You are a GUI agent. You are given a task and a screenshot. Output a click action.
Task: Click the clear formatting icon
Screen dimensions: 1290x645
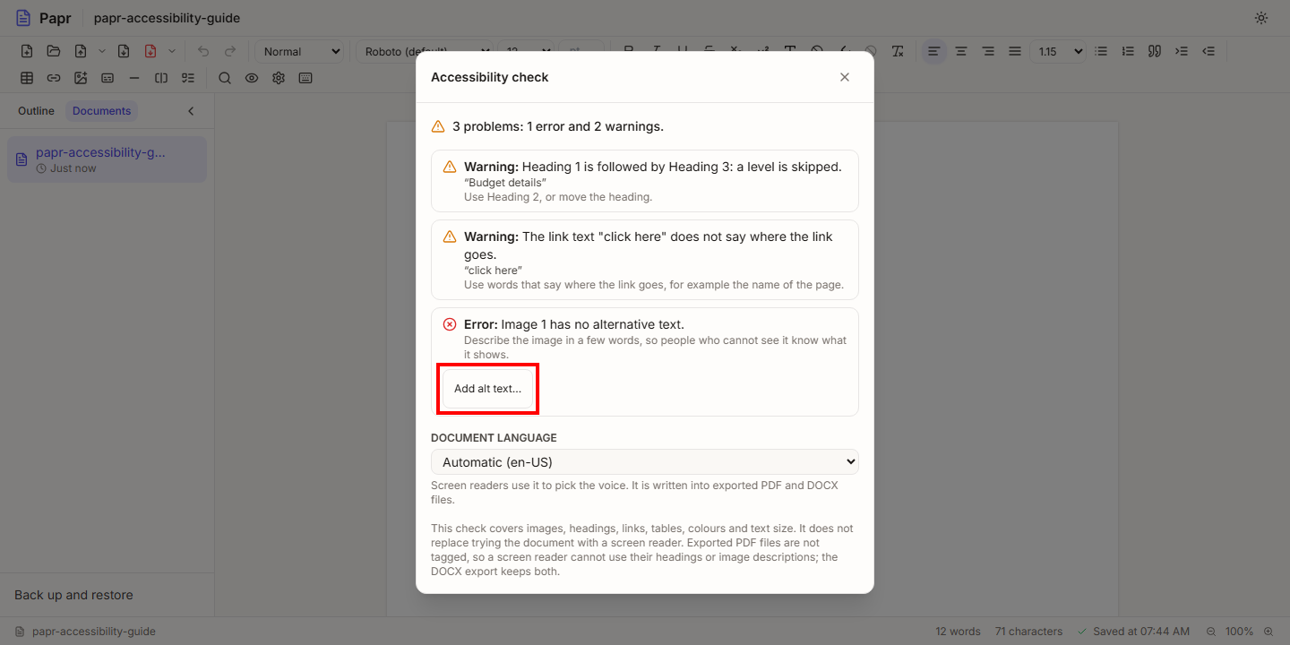(x=898, y=51)
